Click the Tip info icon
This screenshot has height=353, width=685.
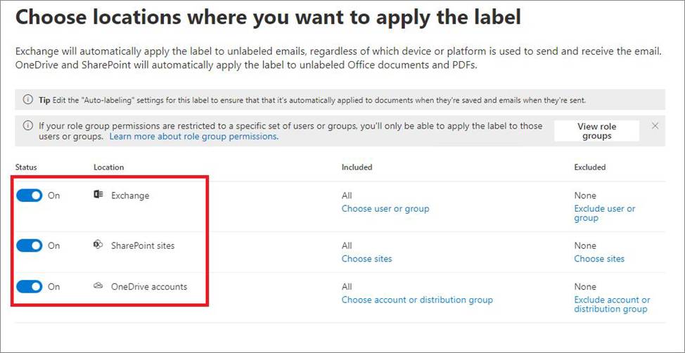(x=28, y=100)
